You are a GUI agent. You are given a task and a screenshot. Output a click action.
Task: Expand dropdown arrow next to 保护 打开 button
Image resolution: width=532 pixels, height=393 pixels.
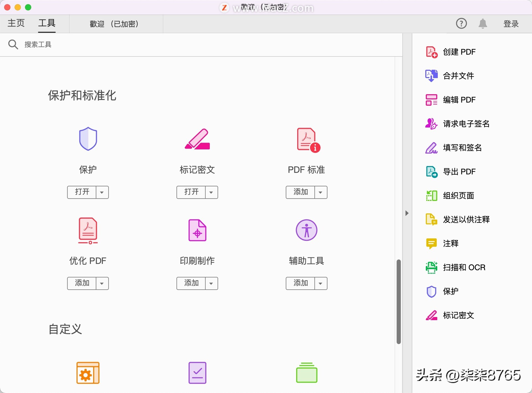(102, 192)
